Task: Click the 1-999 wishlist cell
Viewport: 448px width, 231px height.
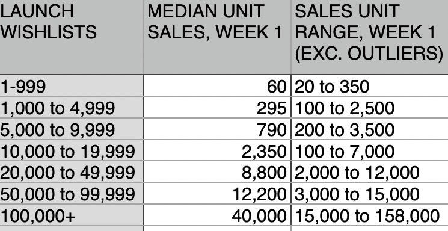Action: coord(72,86)
